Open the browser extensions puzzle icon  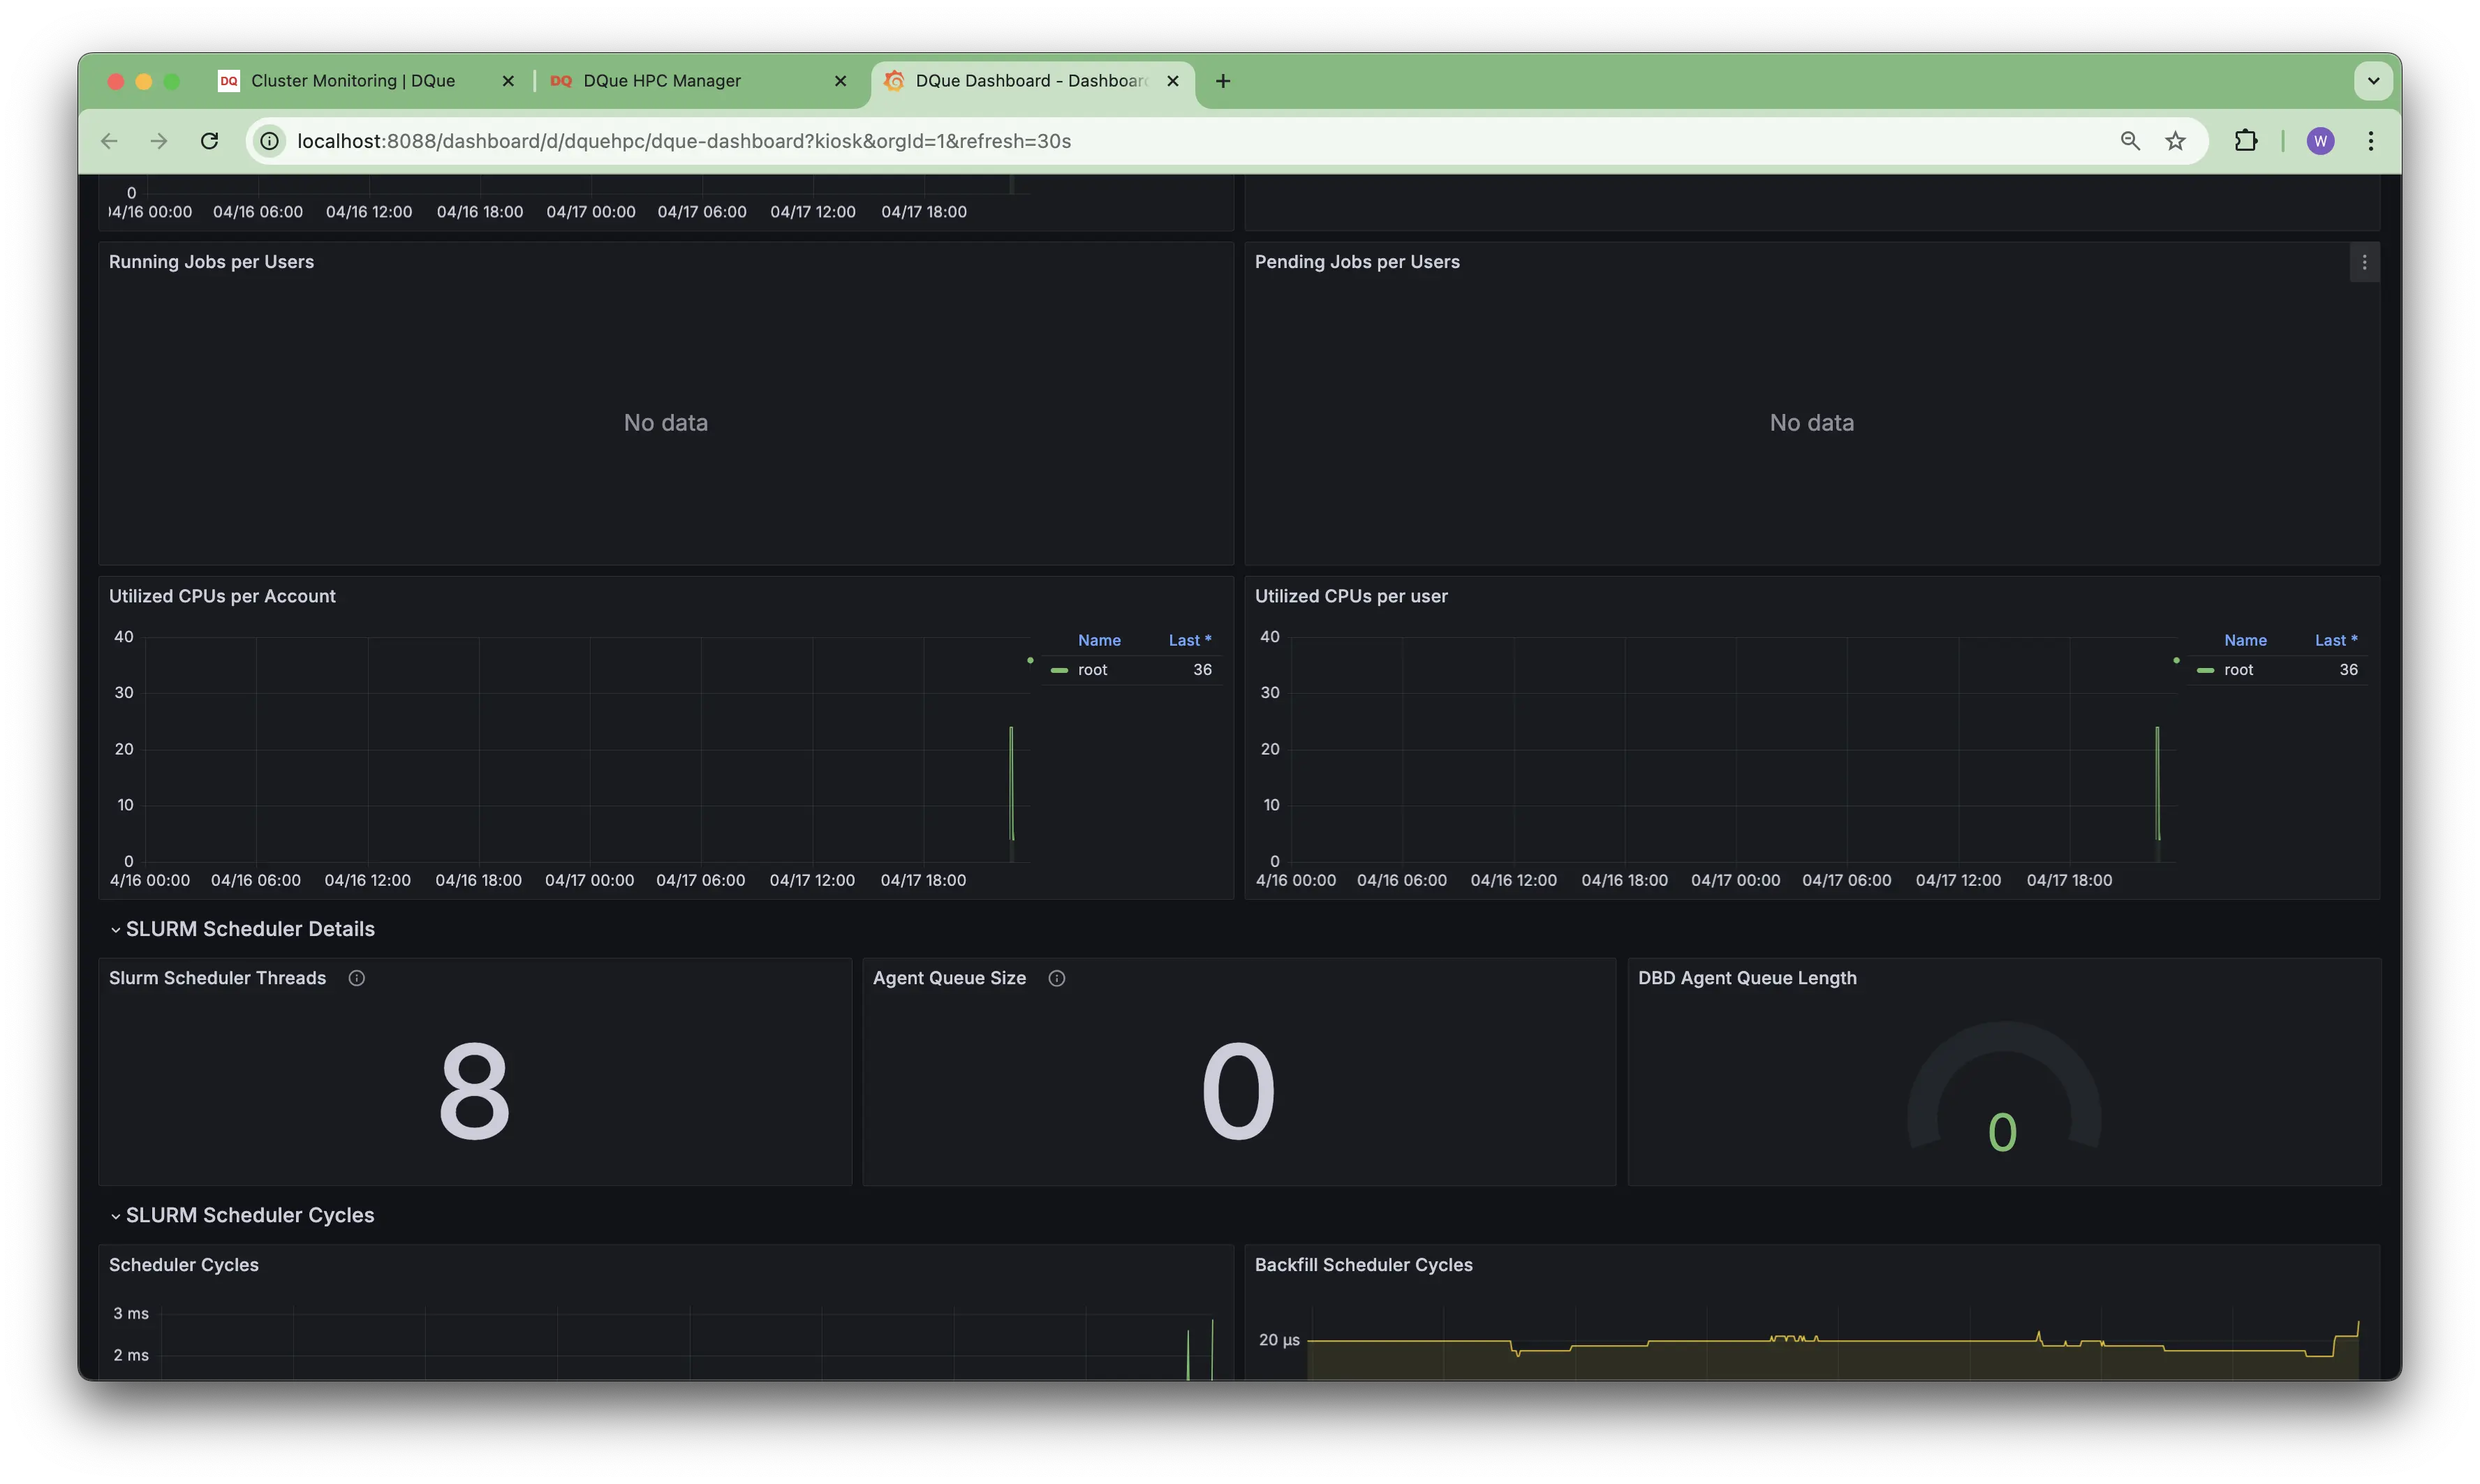click(2246, 141)
